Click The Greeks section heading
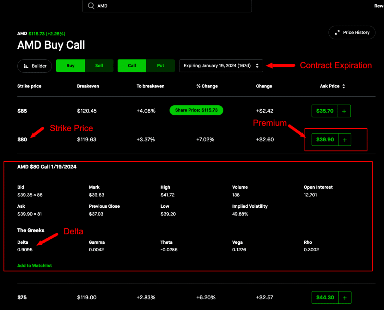This screenshot has height=324, width=384. (x=31, y=231)
